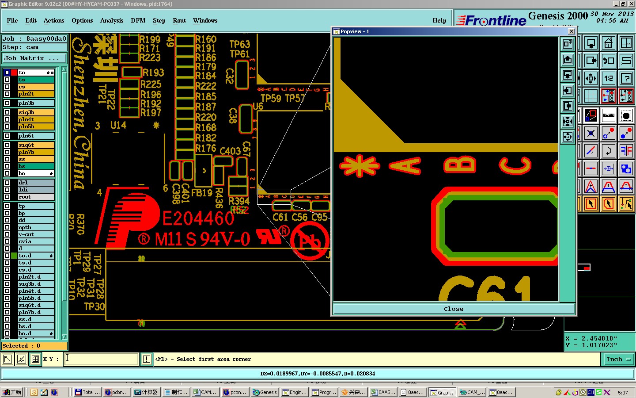
Task: Click the red net traffic-light icon
Action: tap(626, 96)
